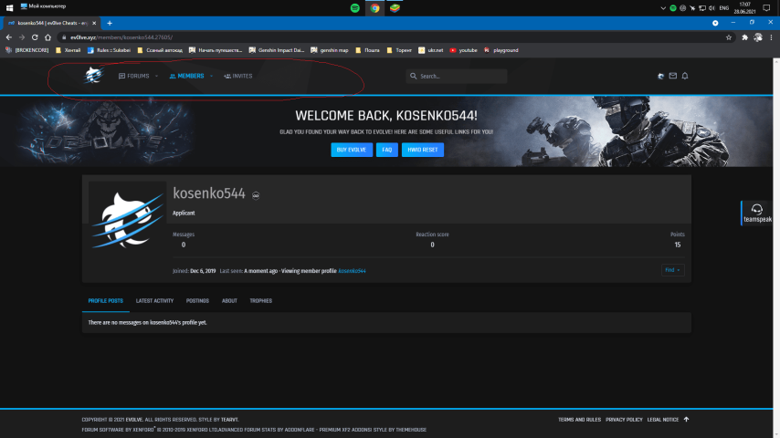The width and height of the screenshot is (780, 438).
Task: Click the Points value 15
Action: tap(678, 245)
